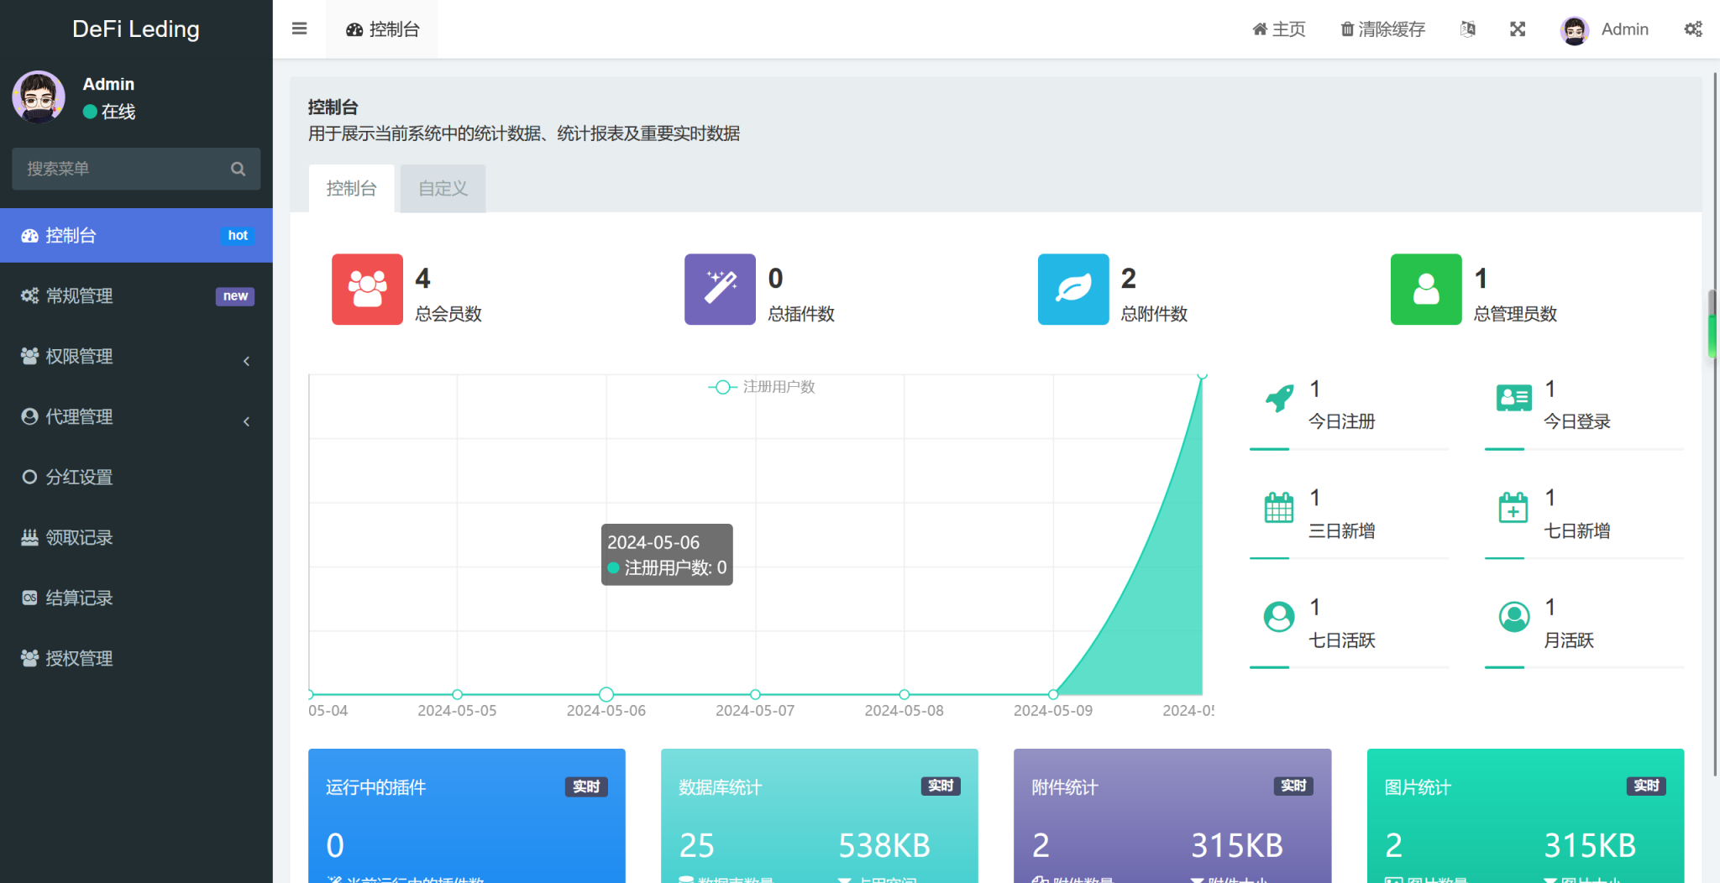Click the 权限管理 users group icon
This screenshot has height=883, width=1720.
(29, 356)
